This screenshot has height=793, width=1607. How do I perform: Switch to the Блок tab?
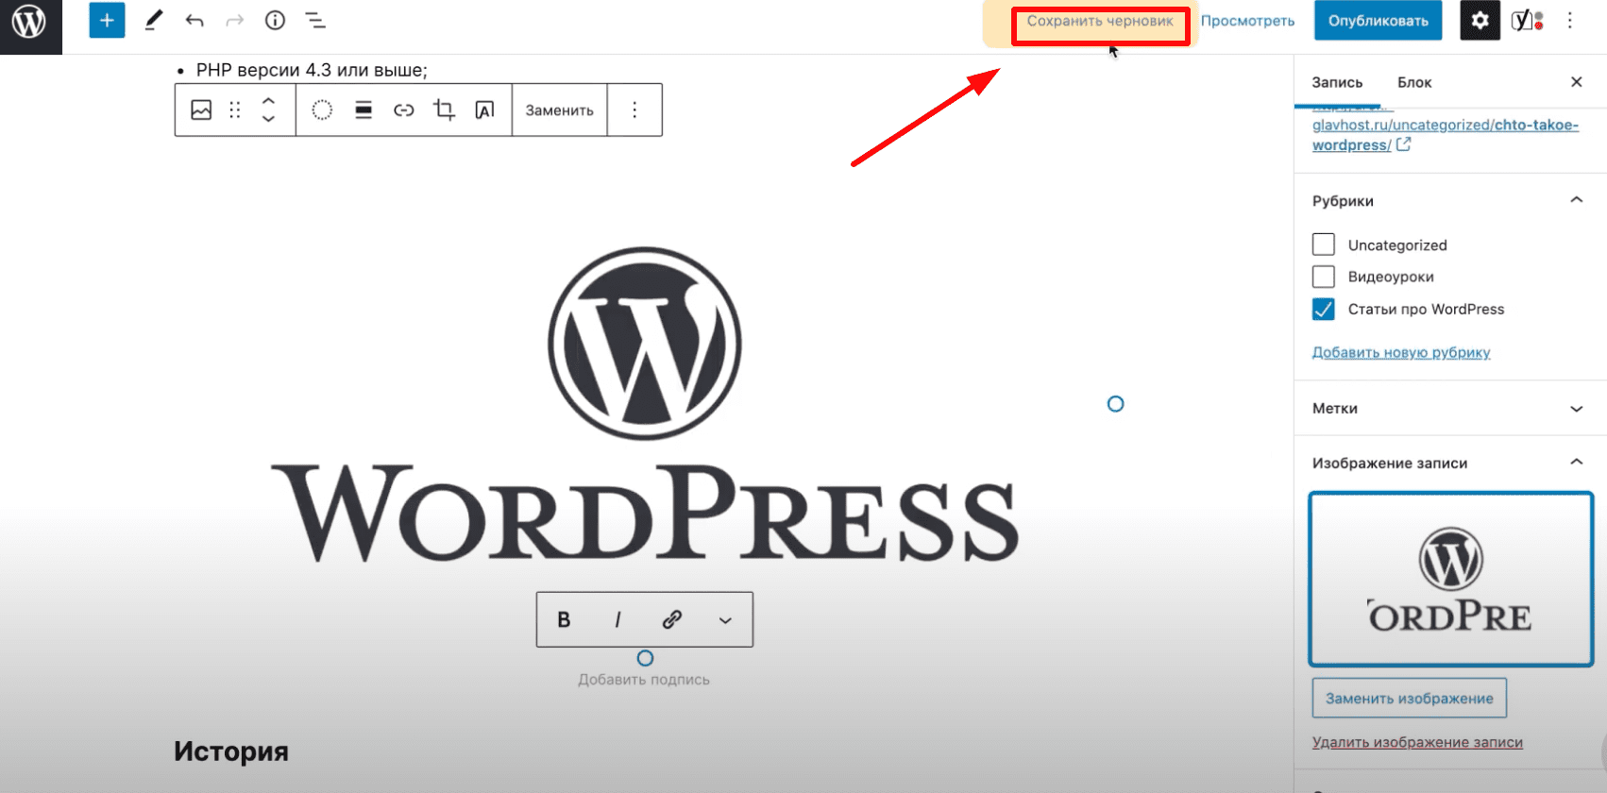click(x=1414, y=82)
